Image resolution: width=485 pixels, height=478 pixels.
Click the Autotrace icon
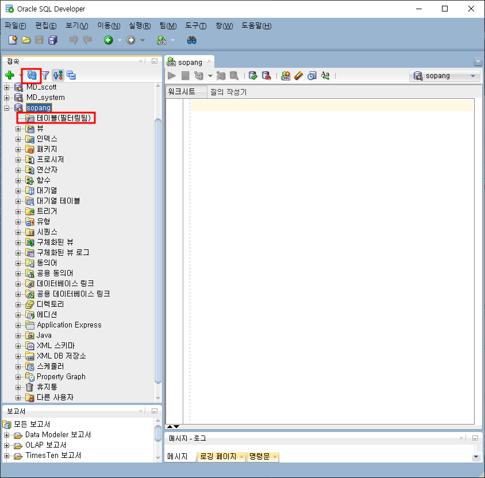coord(221,76)
